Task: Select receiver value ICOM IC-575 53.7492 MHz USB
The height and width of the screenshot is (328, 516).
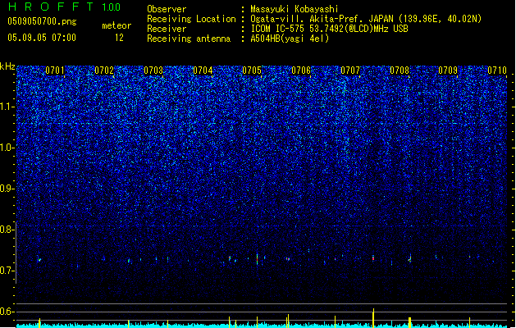Action: [329, 29]
